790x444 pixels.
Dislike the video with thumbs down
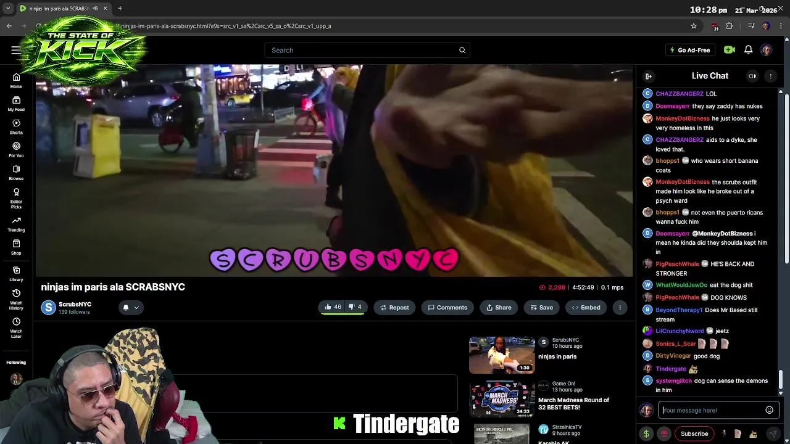355,307
